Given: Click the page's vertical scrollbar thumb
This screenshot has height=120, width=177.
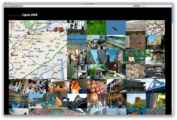Looking at the screenshot, I should coord(172,15).
